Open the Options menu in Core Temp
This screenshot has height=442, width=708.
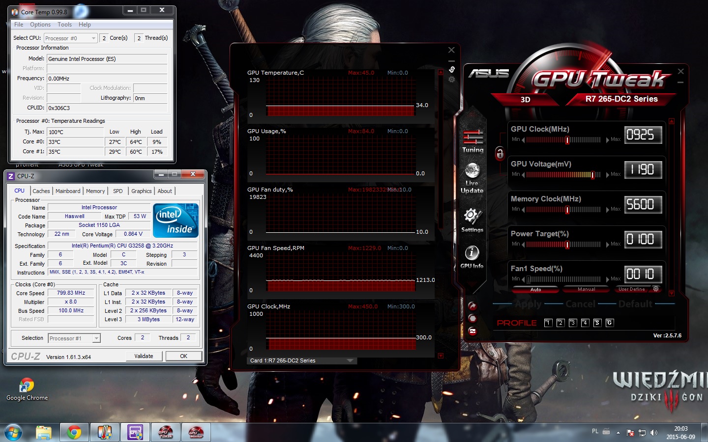(x=40, y=25)
